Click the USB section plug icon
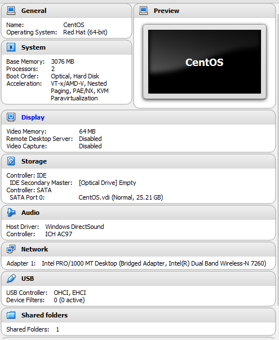279x340 pixels. (x=11, y=279)
